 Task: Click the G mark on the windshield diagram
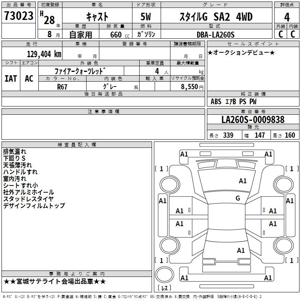point(238,198)
